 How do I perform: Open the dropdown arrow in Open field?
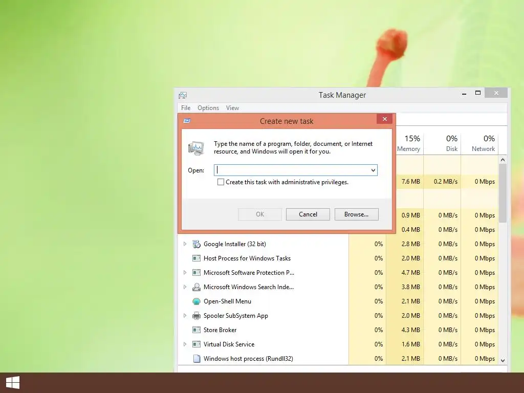click(x=373, y=170)
